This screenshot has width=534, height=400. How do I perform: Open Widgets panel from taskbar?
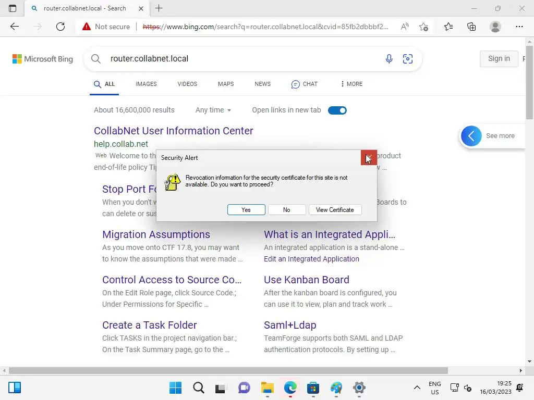(x=15, y=387)
